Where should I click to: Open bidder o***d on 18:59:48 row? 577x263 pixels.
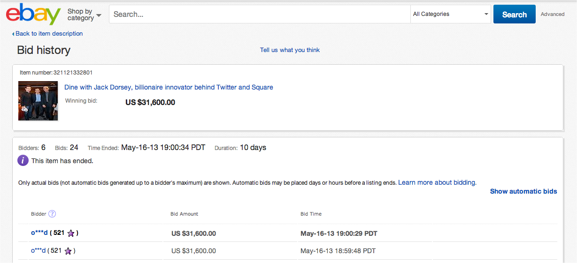coord(38,251)
